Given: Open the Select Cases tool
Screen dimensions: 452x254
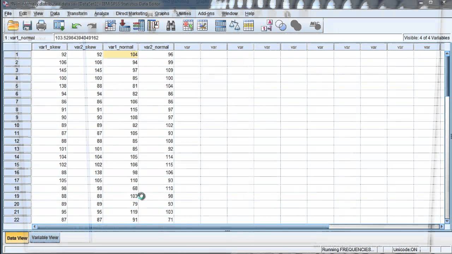Looking at the screenshot, I should click(249, 25).
